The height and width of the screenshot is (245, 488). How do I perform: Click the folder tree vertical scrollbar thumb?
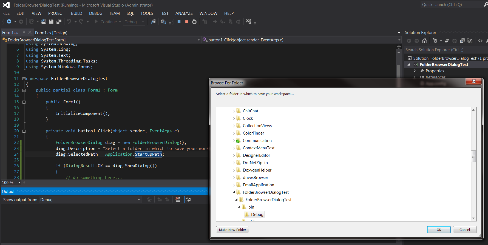point(473,156)
